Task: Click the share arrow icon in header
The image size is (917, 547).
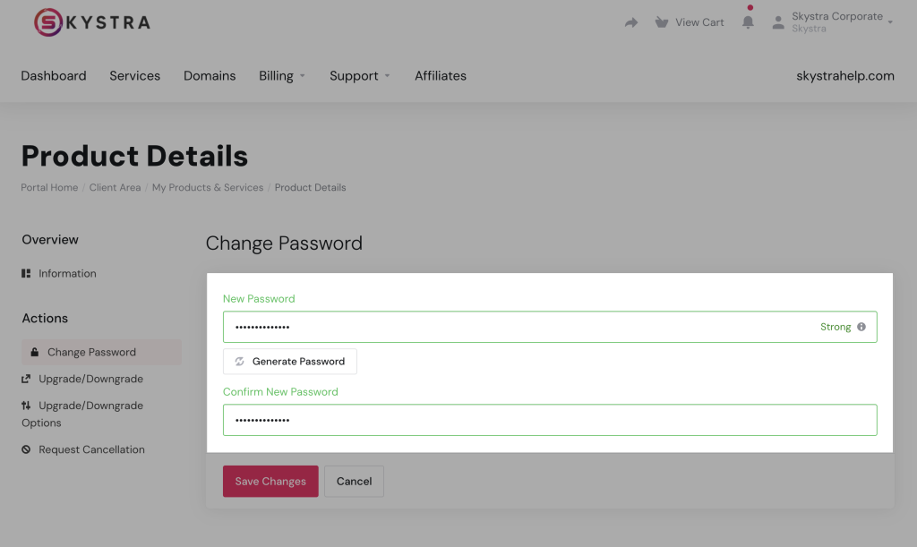Action: pos(631,22)
